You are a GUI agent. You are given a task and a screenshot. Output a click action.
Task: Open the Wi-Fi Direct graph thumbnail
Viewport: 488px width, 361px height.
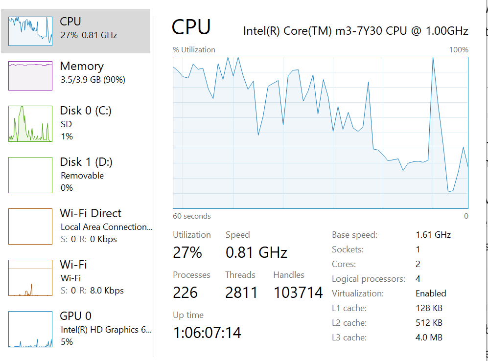click(x=30, y=226)
